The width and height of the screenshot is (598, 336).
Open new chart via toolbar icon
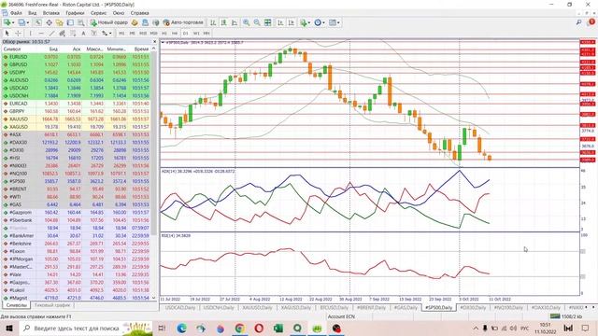7,22
